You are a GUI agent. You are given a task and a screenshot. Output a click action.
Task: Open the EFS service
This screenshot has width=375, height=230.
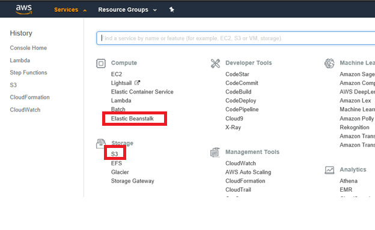point(117,164)
